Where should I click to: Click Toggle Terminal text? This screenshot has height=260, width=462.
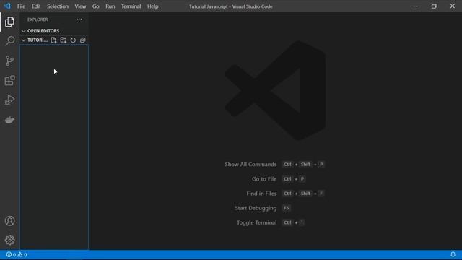(256, 222)
